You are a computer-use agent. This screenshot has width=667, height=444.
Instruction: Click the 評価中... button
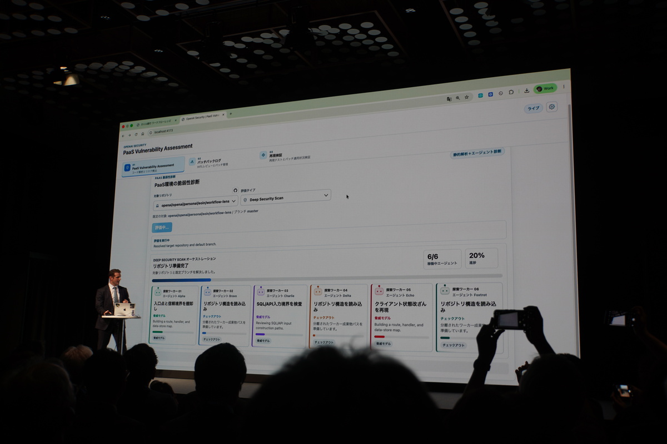(162, 228)
